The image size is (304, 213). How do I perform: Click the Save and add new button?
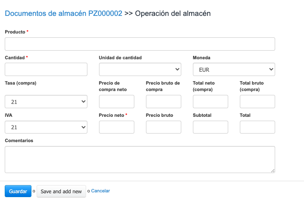pyautogui.click(x=61, y=192)
